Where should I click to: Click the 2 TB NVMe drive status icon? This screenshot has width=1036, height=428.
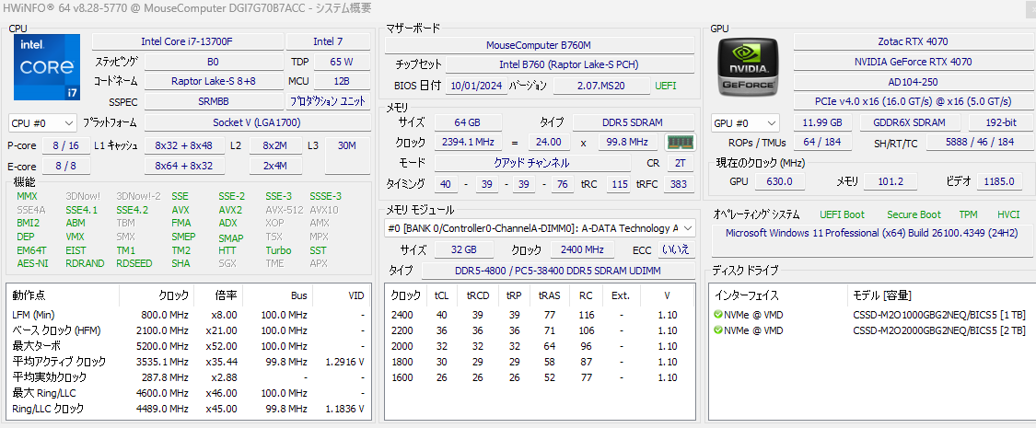click(x=718, y=330)
